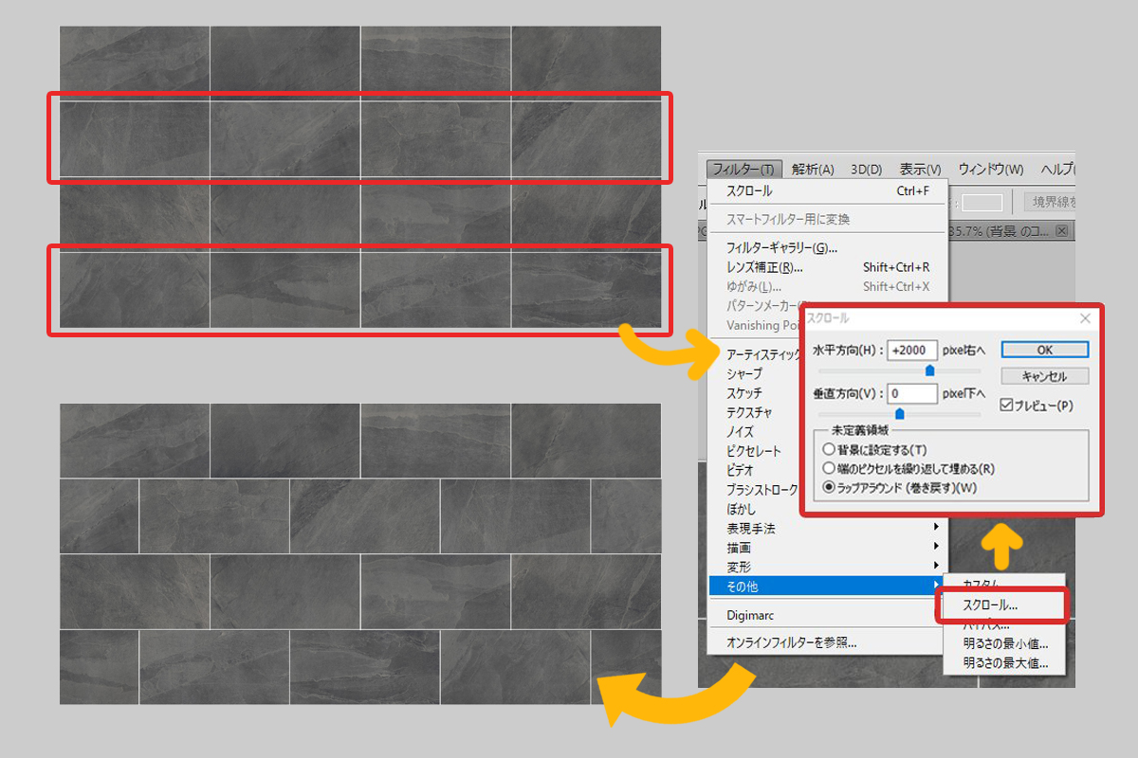Select 背景に設定する(T) radio option
The height and width of the screenshot is (758, 1138).
(x=830, y=449)
